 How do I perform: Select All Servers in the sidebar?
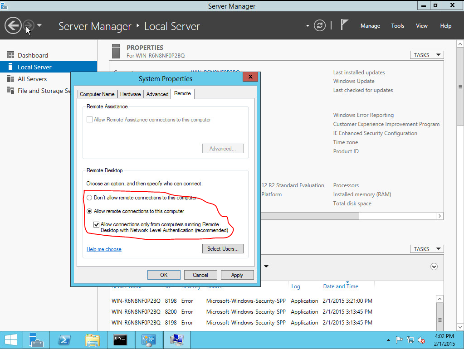32,79
